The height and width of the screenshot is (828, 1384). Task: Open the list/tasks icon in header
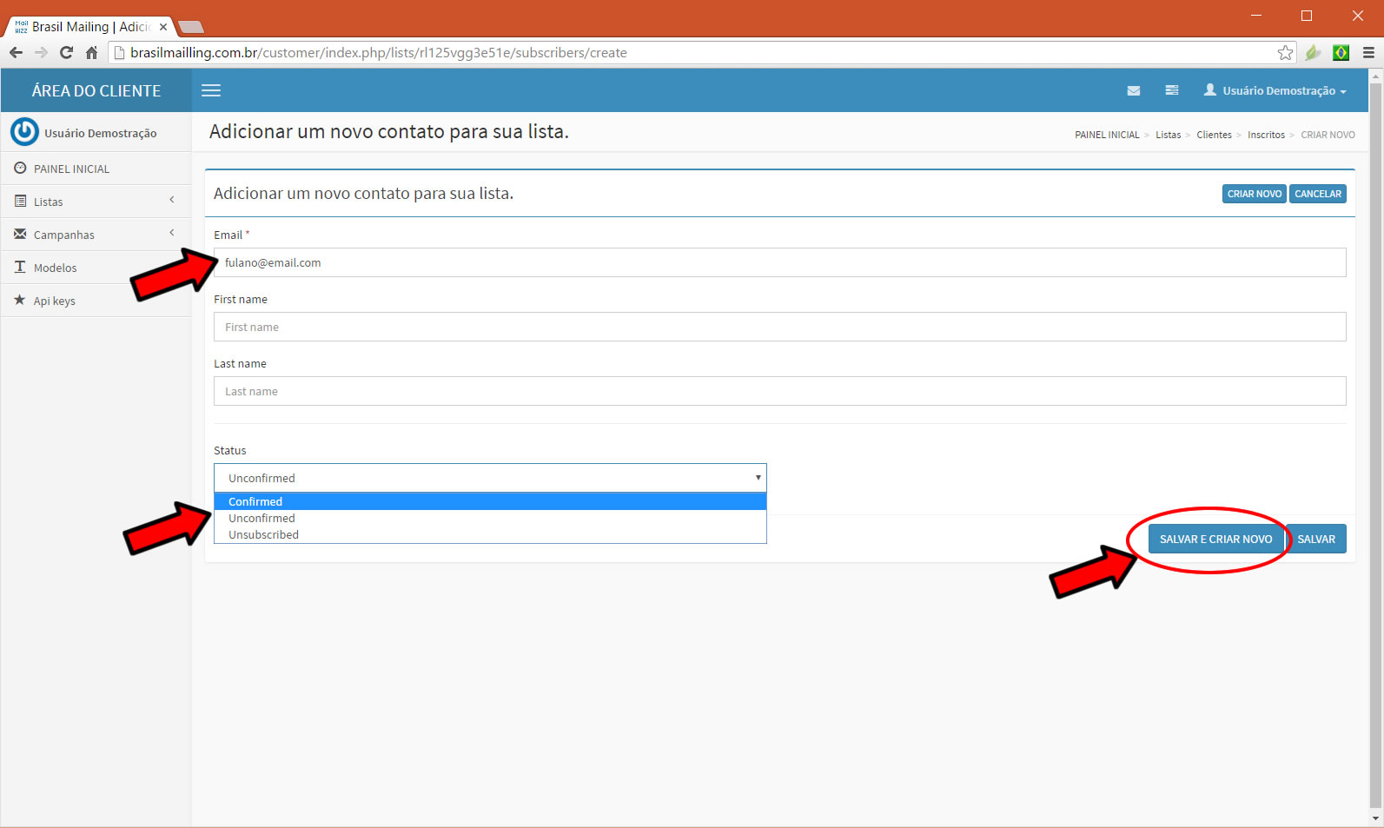[x=1172, y=90]
